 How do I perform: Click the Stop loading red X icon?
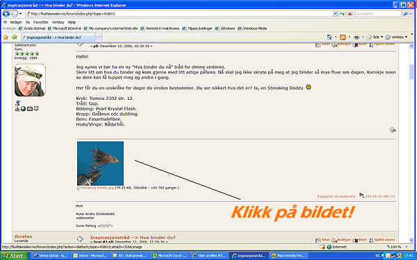click(350, 14)
